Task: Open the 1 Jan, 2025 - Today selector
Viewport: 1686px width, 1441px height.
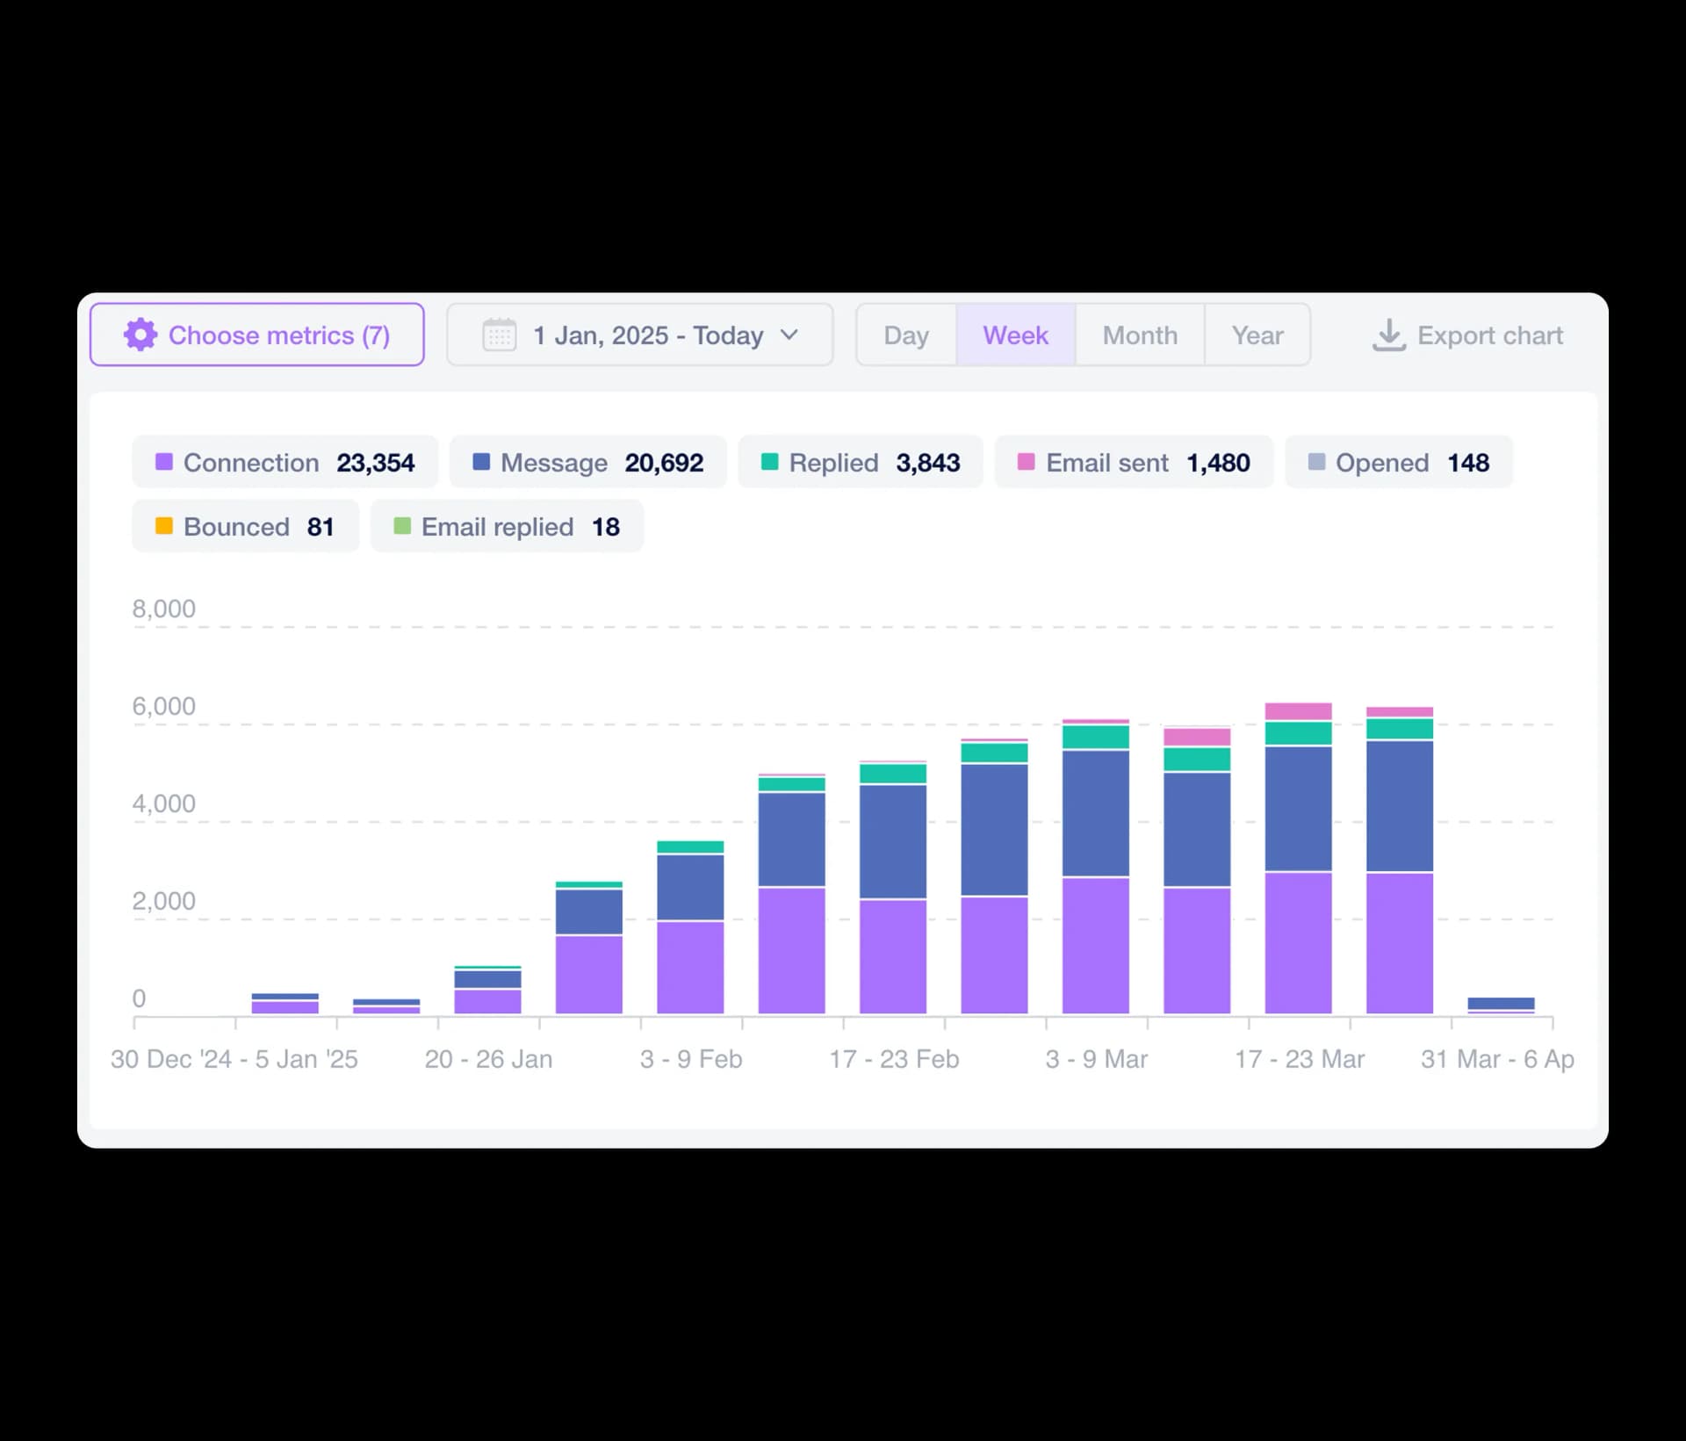Action: 640,335
